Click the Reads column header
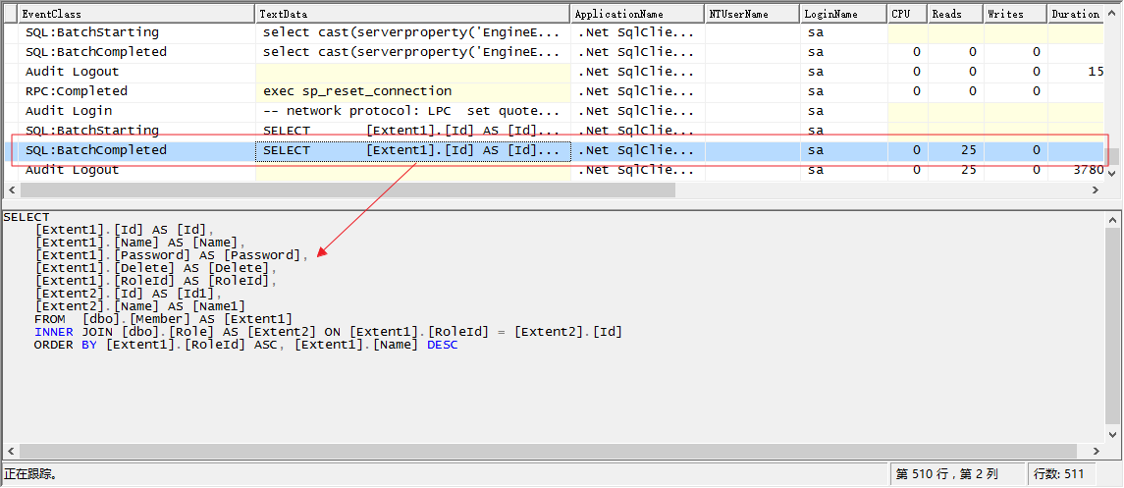1124x488 pixels. [x=955, y=14]
